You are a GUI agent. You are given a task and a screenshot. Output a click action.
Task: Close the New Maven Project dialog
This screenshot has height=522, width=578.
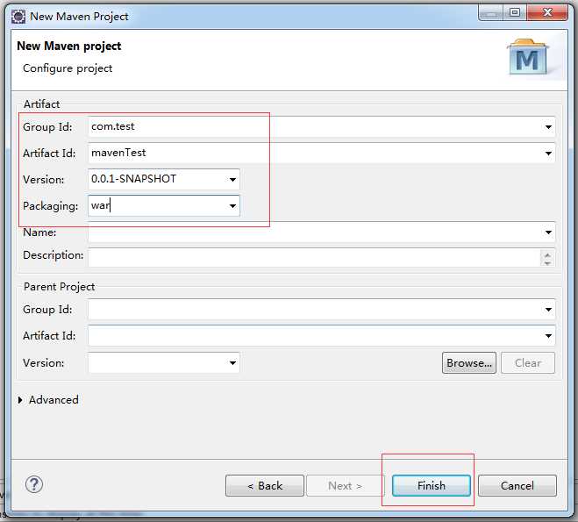click(547, 13)
